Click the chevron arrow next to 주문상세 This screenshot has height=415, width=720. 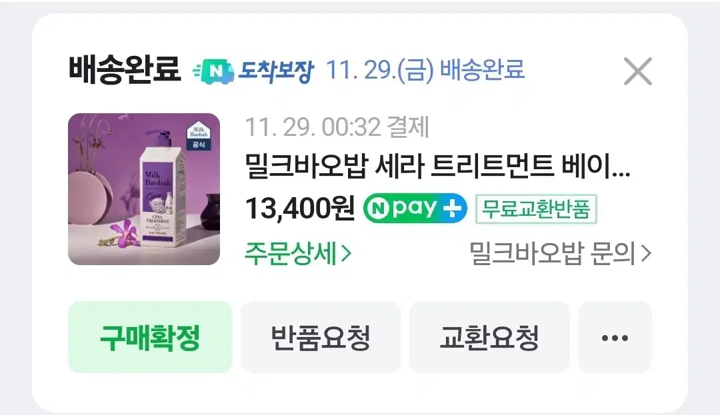(346, 254)
